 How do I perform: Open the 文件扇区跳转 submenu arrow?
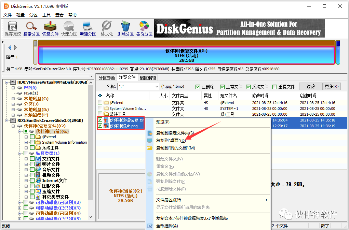[x=266, y=200]
